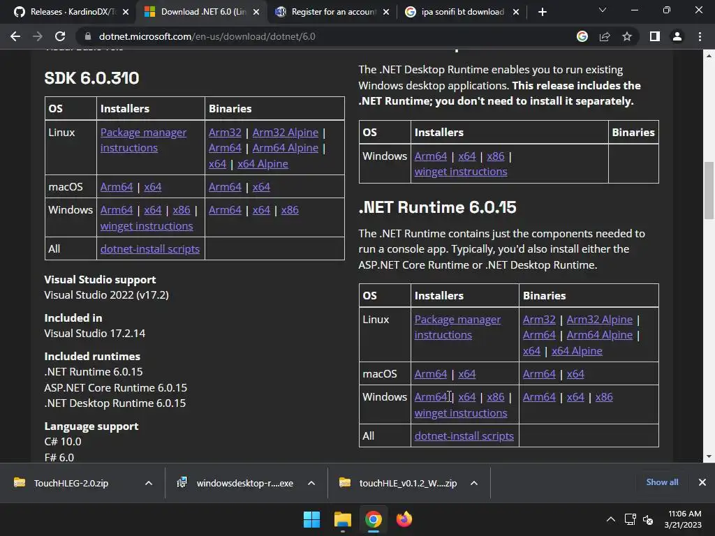Screen dimensions: 715x536
Task: Open Google Chrome in the taskbar
Action: (373, 519)
